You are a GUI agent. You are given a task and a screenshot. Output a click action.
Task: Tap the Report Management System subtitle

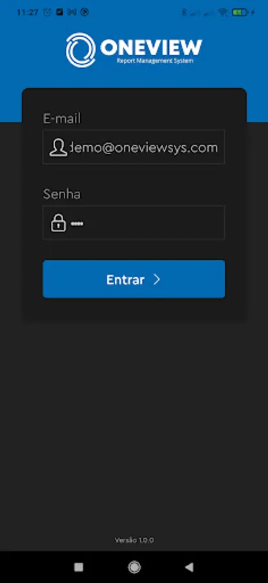155,61
